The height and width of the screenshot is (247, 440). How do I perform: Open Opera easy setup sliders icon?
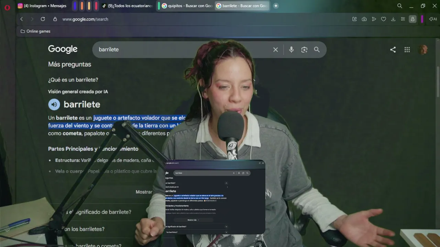coord(403,19)
